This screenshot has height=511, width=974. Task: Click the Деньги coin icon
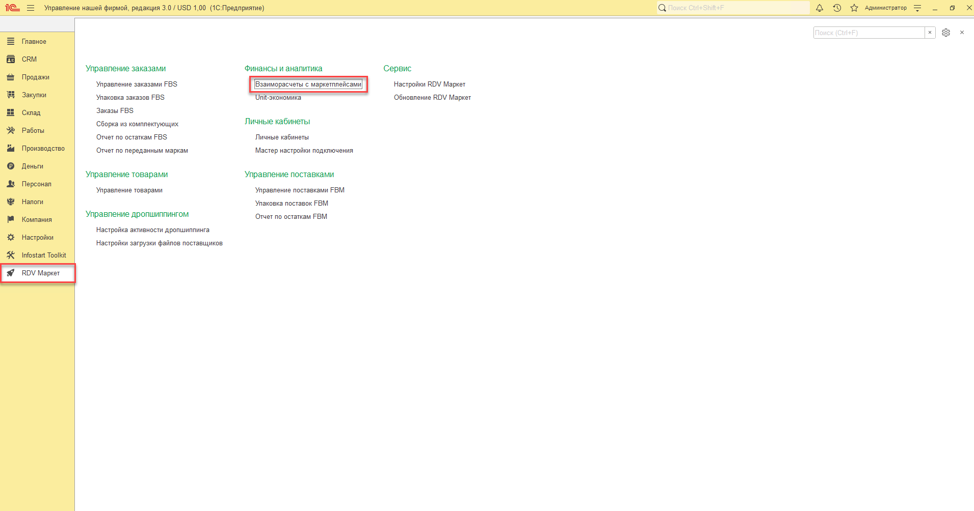[x=11, y=166]
